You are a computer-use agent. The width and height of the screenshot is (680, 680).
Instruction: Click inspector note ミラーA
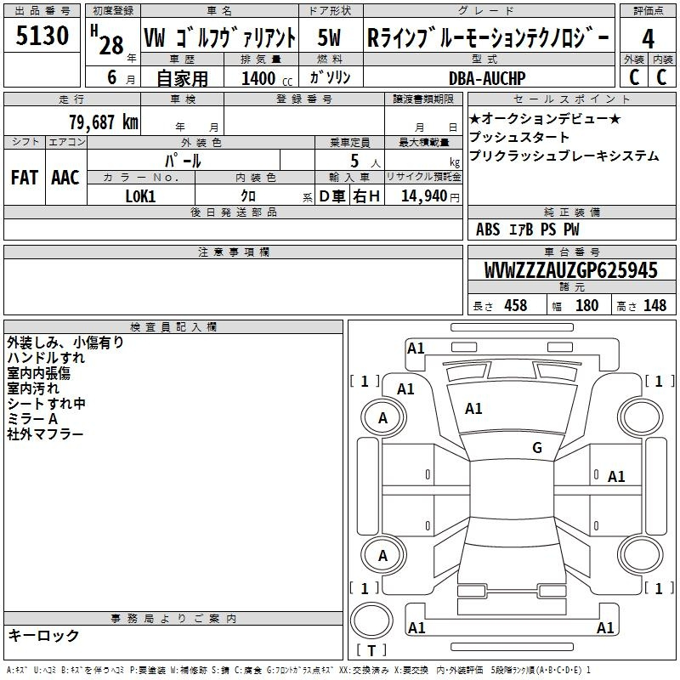click(32, 418)
